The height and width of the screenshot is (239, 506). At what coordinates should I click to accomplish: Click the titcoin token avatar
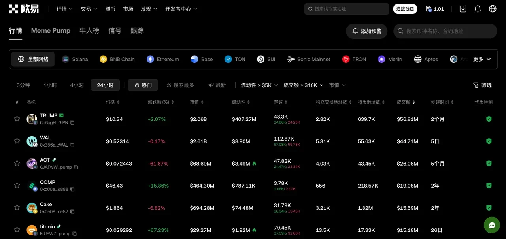[32, 230]
